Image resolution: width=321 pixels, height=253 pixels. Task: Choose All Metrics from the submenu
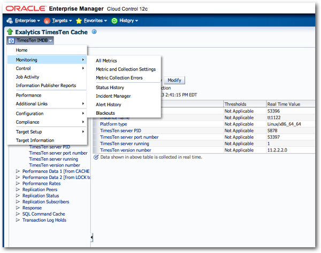coord(124,61)
